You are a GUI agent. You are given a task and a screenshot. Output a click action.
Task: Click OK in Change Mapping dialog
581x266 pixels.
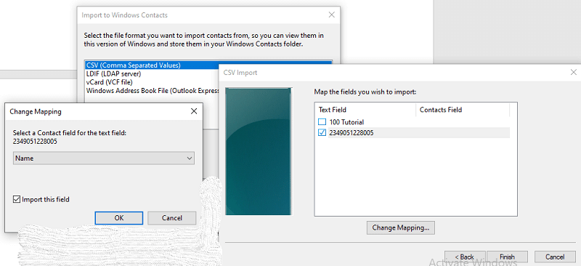click(118, 218)
